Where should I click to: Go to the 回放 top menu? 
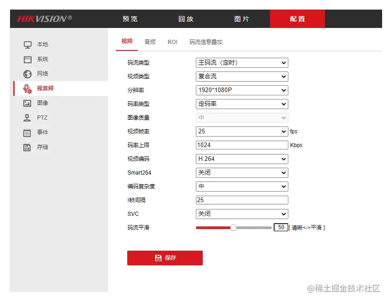(x=186, y=19)
